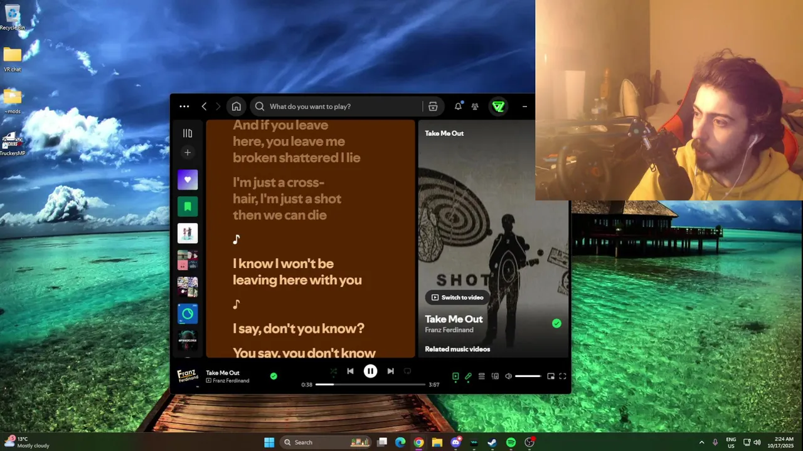Enter full screen mode in Spotify

tap(562, 376)
